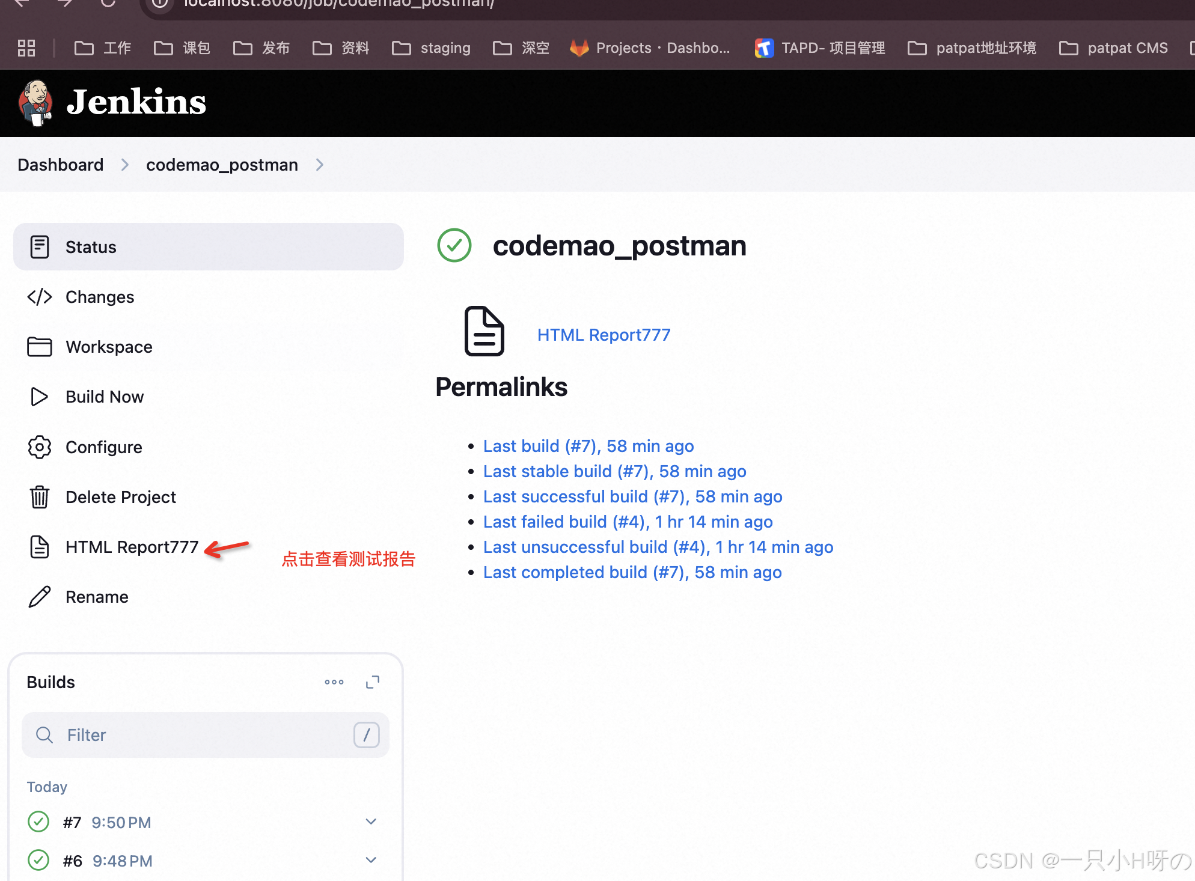The image size is (1195, 881).
Task: Open the Dashboard breadcrumb chevron menu
Action: coord(125,165)
